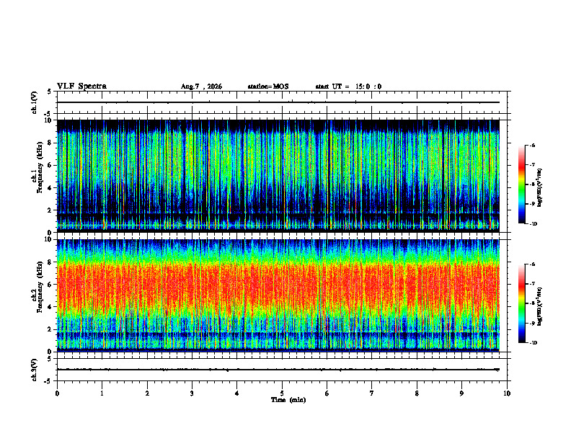
Task: Click the '6' kHz tick on ch.1 frequency axis
Action: coord(50,165)
